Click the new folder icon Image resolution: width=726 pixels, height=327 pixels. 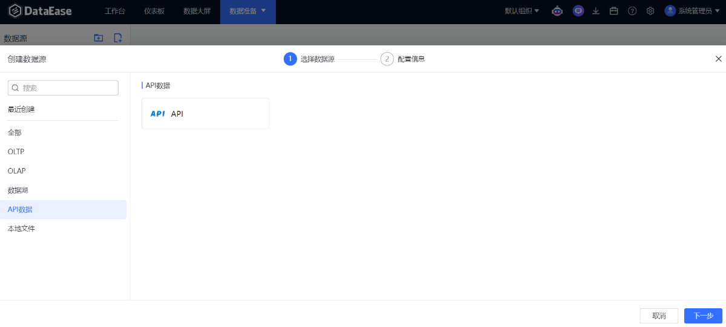99,38
